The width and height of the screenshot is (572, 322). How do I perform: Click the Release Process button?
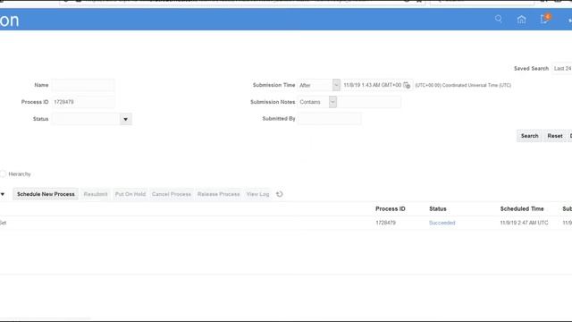tap(218, 194)
